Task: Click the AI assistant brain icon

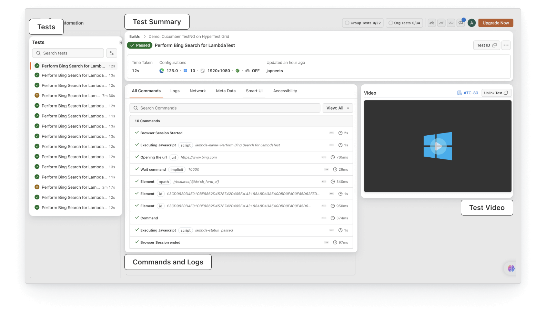Action: tap(511, 268)
